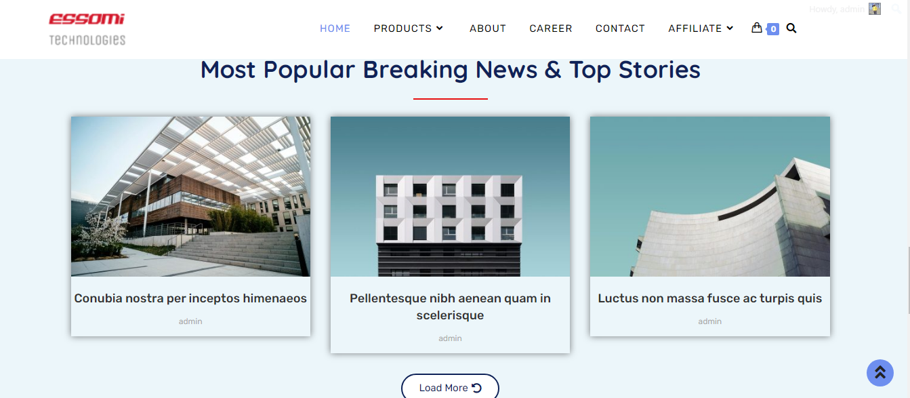Screen dimensions: 910x398
Task: Open article Conubia nostra per inceptos himenaeos
Action: tap(190, 298)
